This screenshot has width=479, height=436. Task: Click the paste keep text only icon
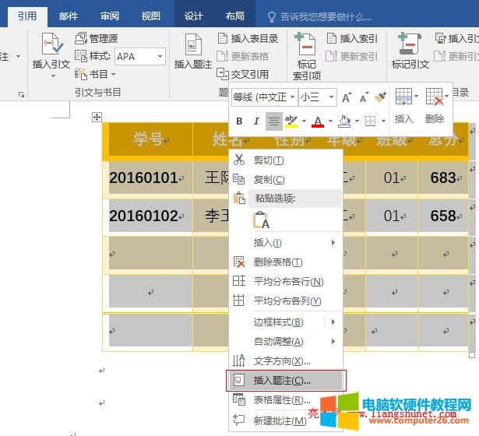coord(261,220)
